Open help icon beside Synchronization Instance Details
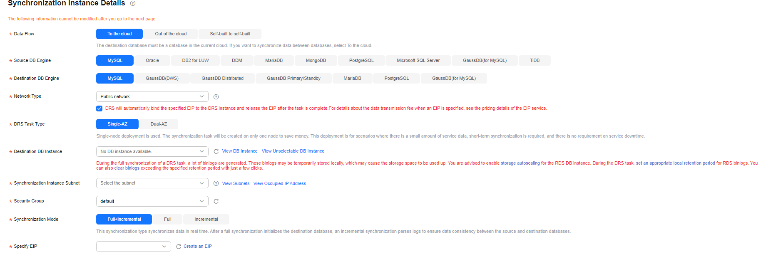Viewport: 761px width, 259px height. [x=133, y=3]
